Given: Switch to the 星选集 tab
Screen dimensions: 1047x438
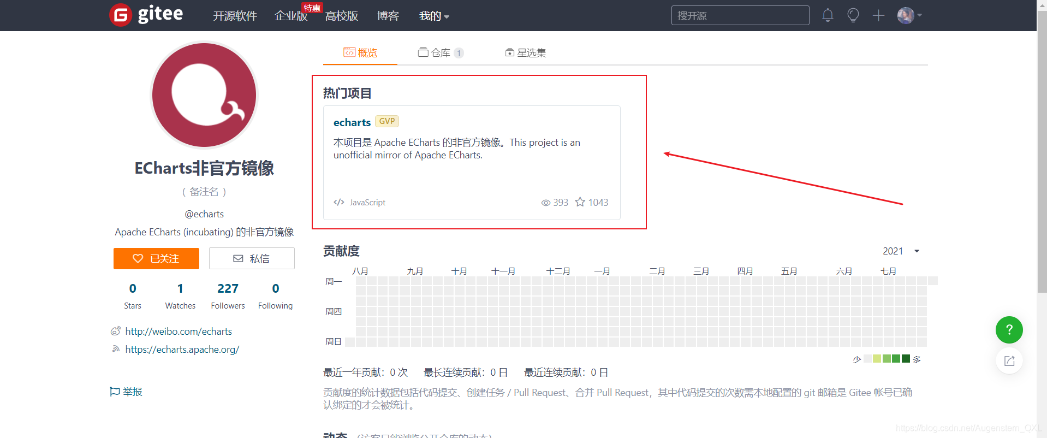Looking at the screenshot, I should [525, 52].
